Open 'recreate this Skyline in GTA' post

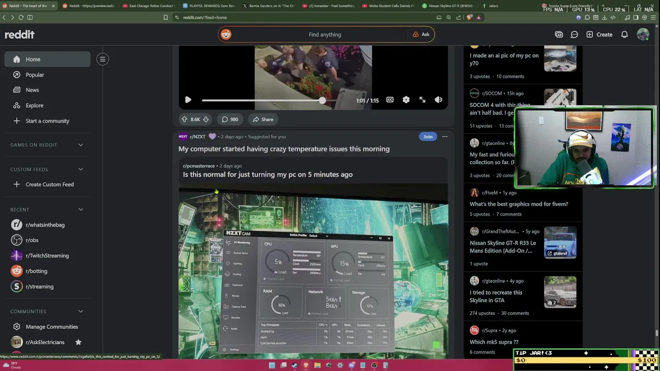496,296
